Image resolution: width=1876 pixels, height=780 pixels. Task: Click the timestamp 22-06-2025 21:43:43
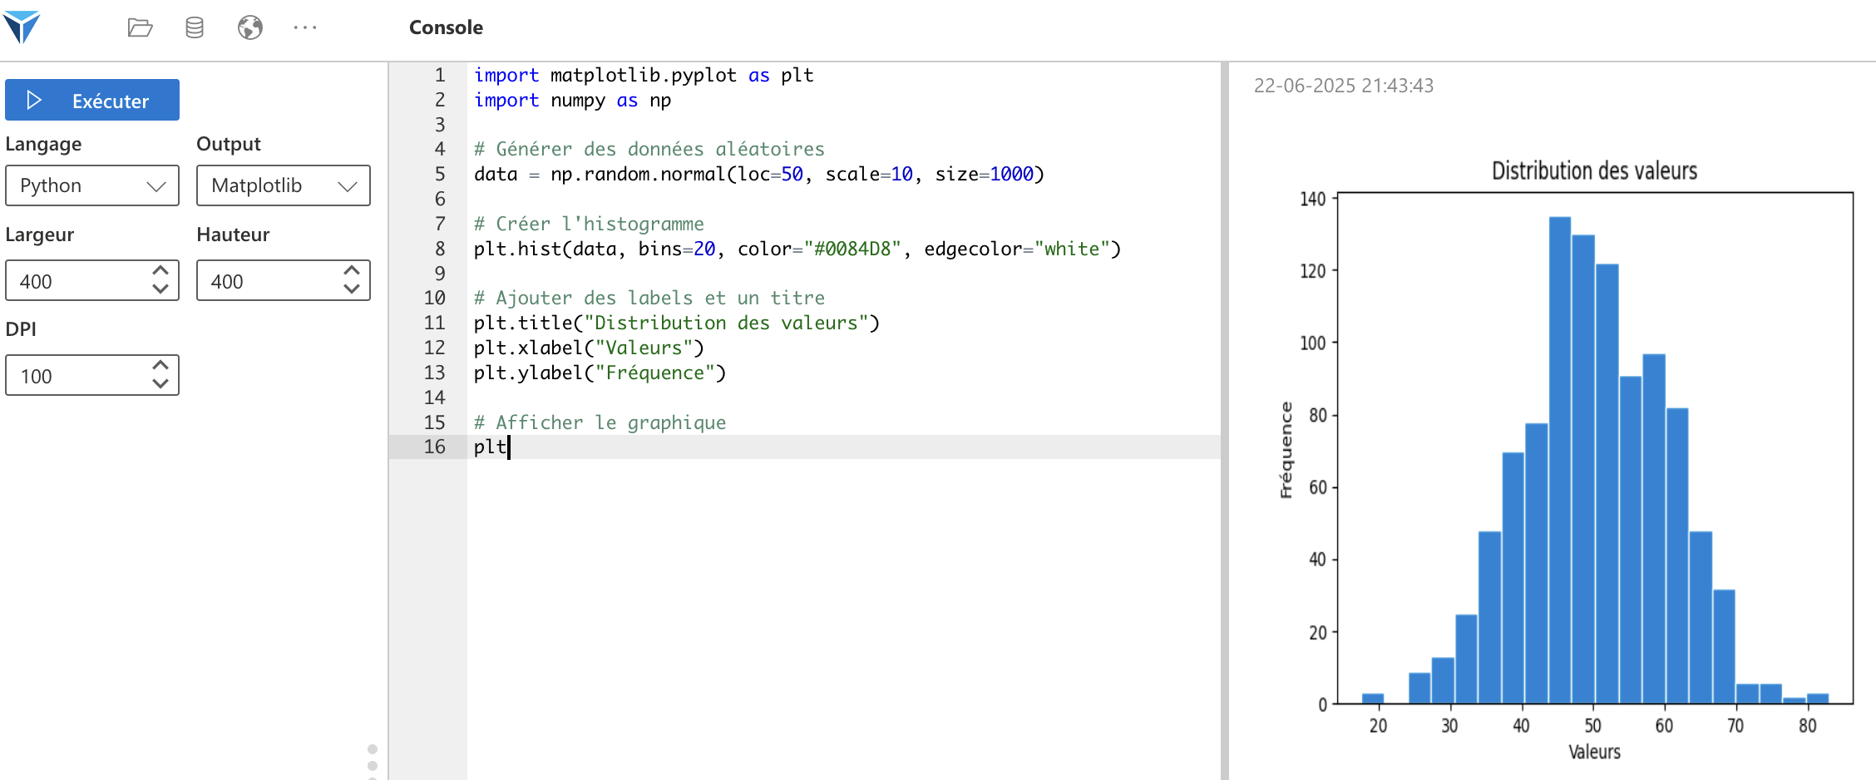pyautogui.click(x=1344, y=86)
